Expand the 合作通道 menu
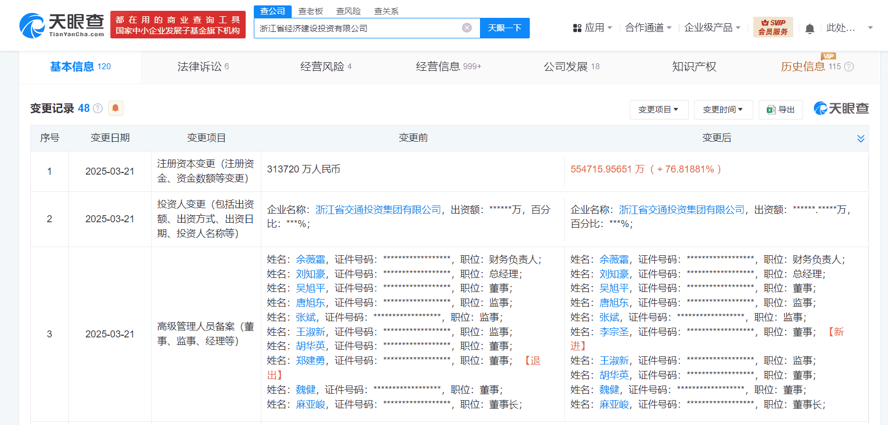 coord(648,28)
